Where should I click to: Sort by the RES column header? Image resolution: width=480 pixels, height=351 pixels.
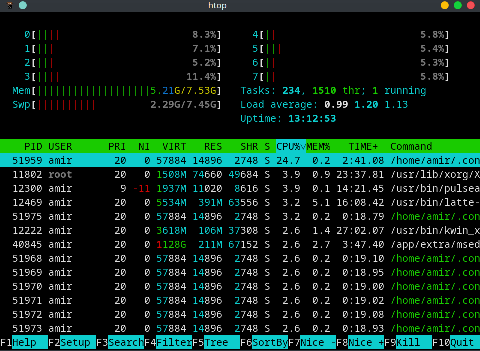point(213,146)
